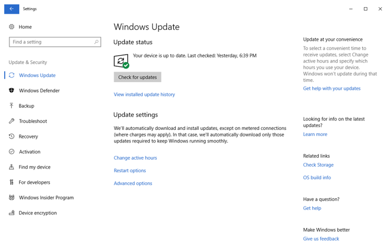Open Advanced options for updates
The image size is (384, 246).
[133, 183]
